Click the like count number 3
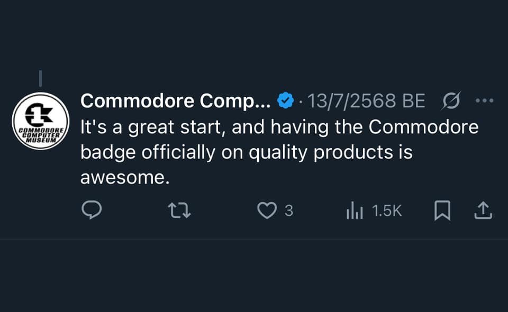The image size is (508, 312). click(289, 210)
